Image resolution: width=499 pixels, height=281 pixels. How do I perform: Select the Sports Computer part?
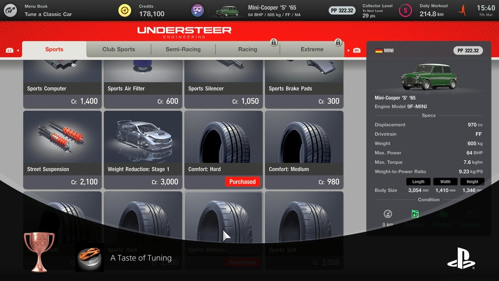(62, 85)
